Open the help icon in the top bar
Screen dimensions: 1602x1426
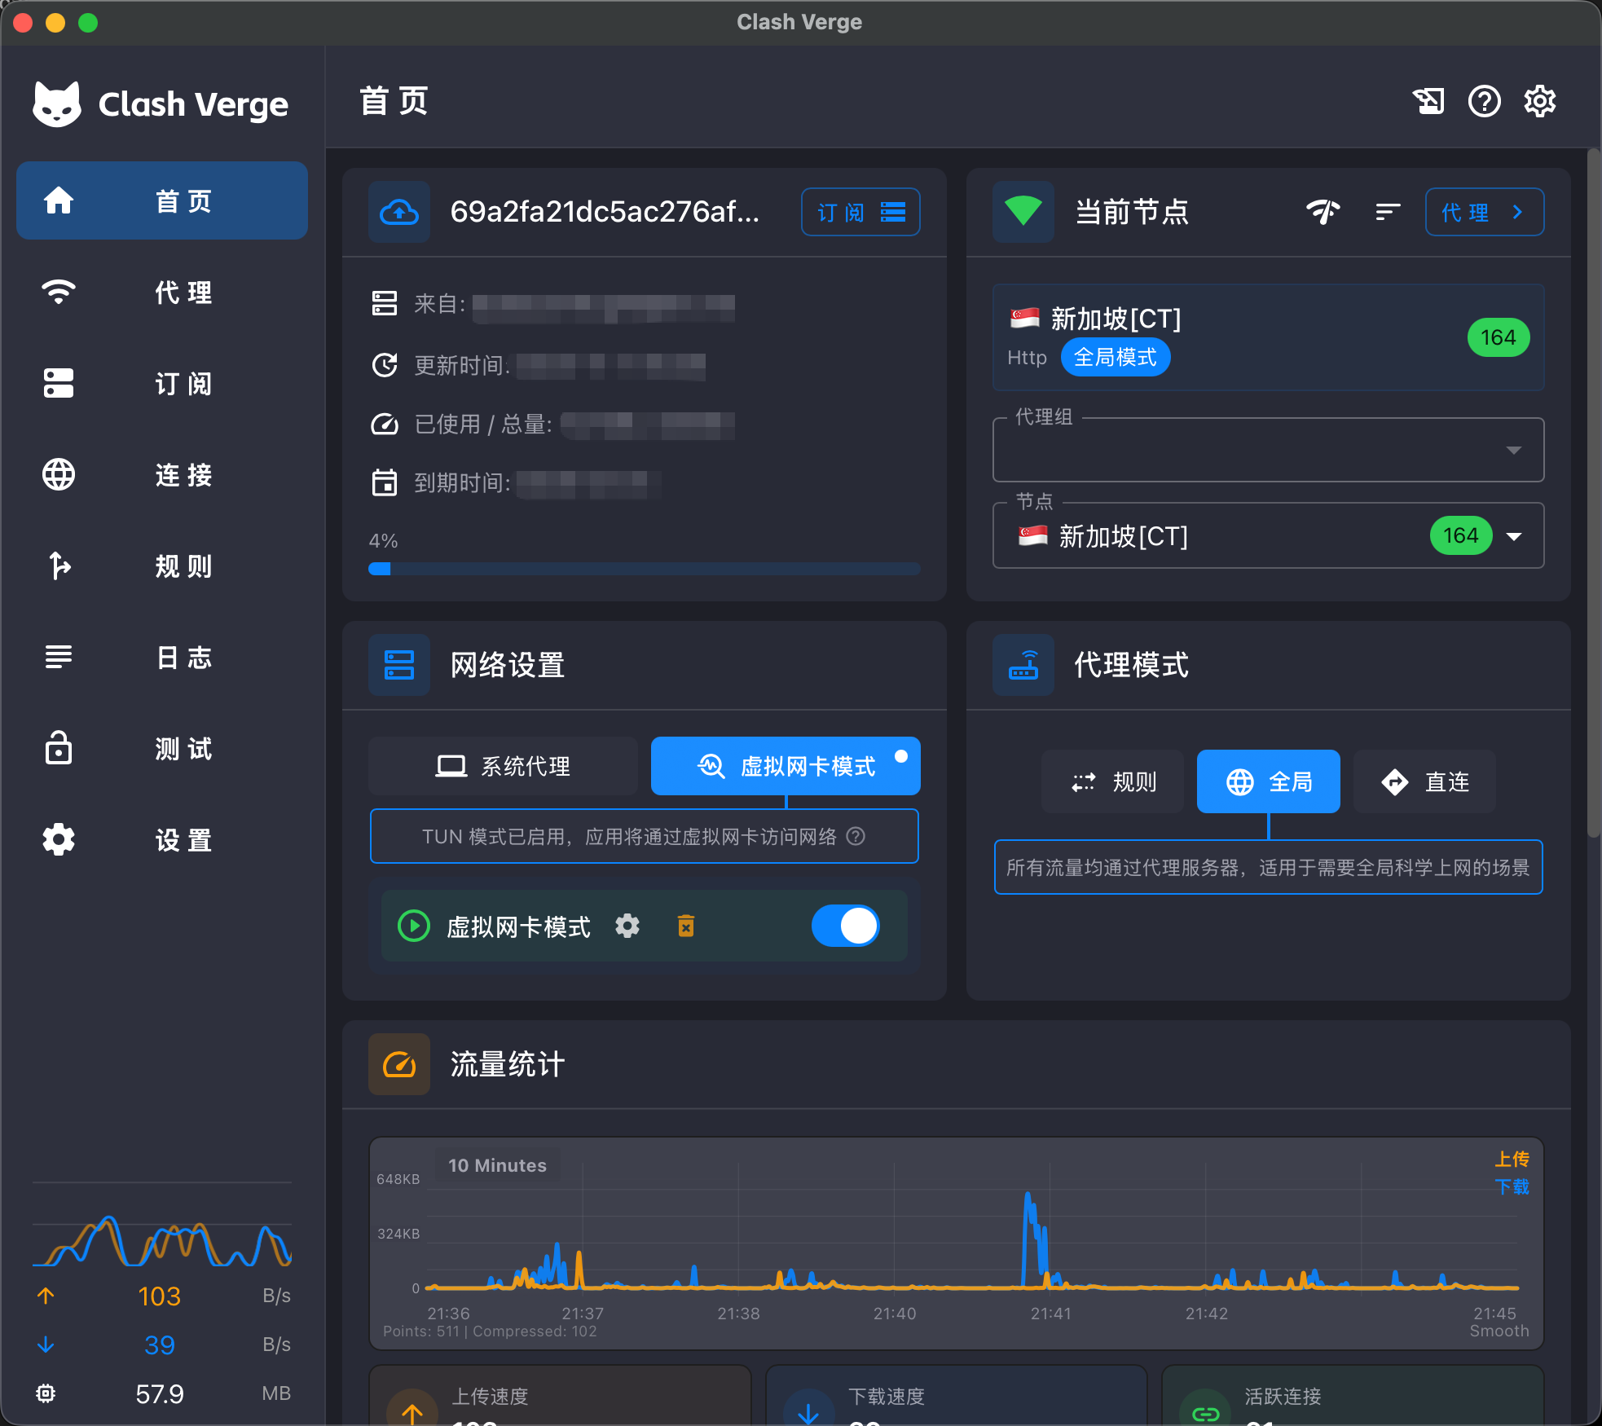tap(1484, 101)
